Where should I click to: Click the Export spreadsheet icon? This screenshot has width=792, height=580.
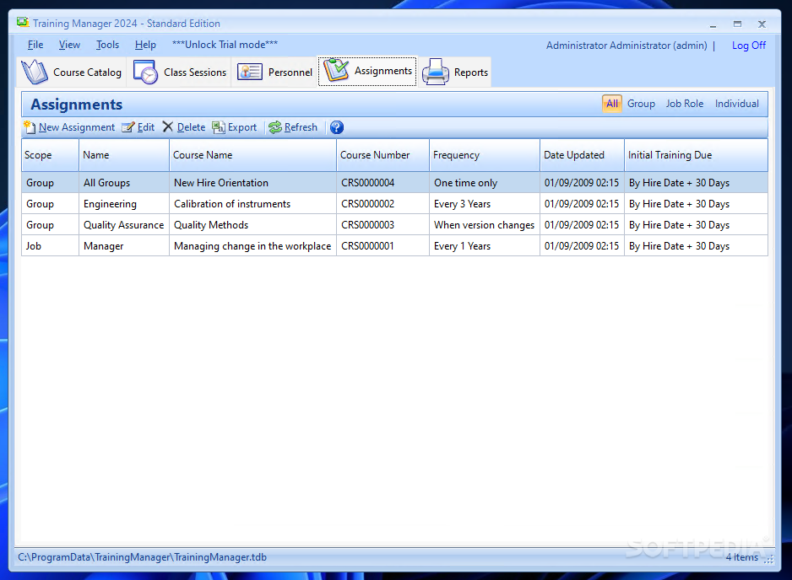[x=219, y=127]
